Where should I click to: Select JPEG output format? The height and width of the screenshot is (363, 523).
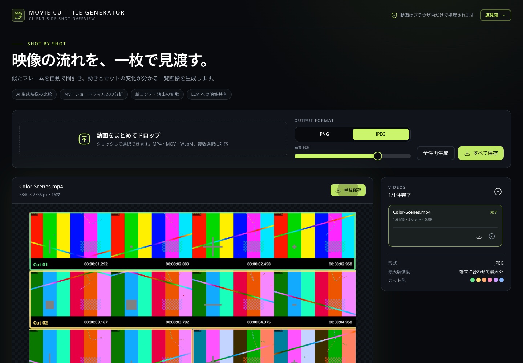coord(381,134)
